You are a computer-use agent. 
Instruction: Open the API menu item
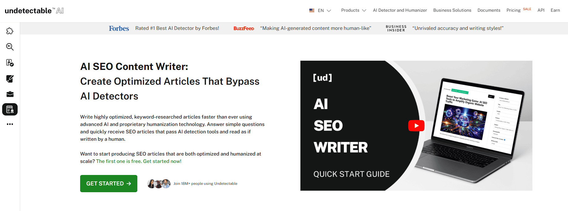tap(541, 10)
